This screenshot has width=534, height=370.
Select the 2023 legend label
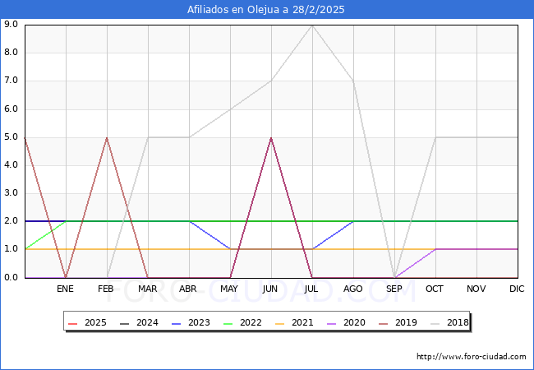point(199,322)
